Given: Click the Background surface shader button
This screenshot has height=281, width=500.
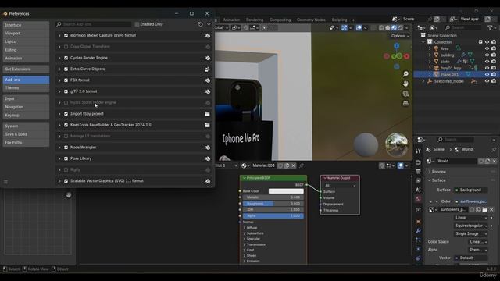Looking at the screenshot, I should (x=470, y=190).
